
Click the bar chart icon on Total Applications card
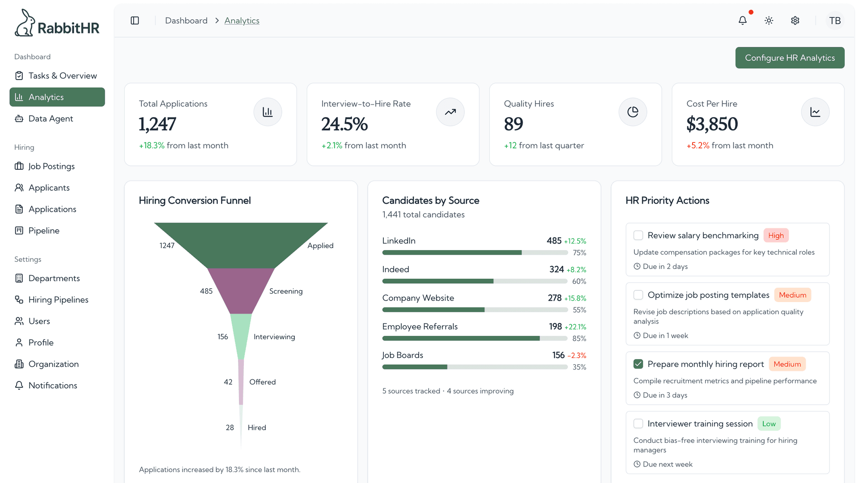click(x=268, y=112)
